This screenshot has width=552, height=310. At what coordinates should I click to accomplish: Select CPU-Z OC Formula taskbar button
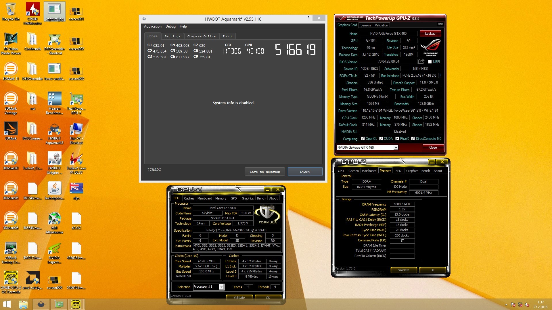point(76,304)
